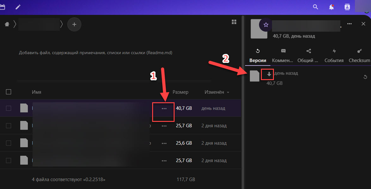The image size is (371, 189).
Task: Click the '40,7 GB, день назад' sidebar subtitle
Action: 294,36
